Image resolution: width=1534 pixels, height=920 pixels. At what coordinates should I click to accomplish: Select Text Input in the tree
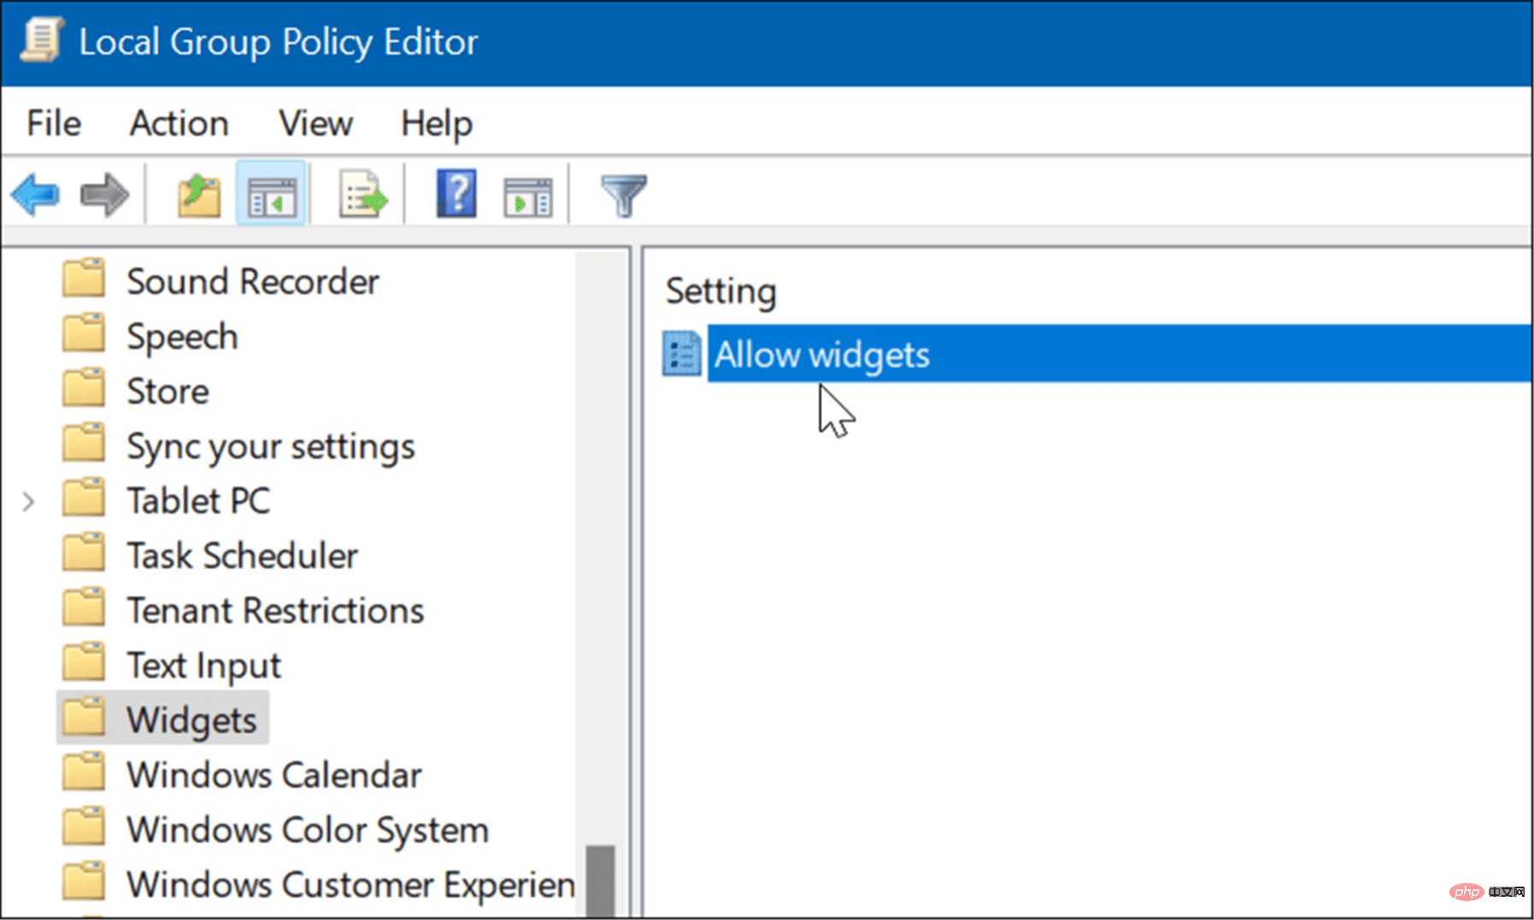203,666
